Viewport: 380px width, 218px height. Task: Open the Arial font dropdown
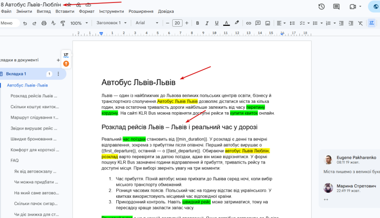147,23
